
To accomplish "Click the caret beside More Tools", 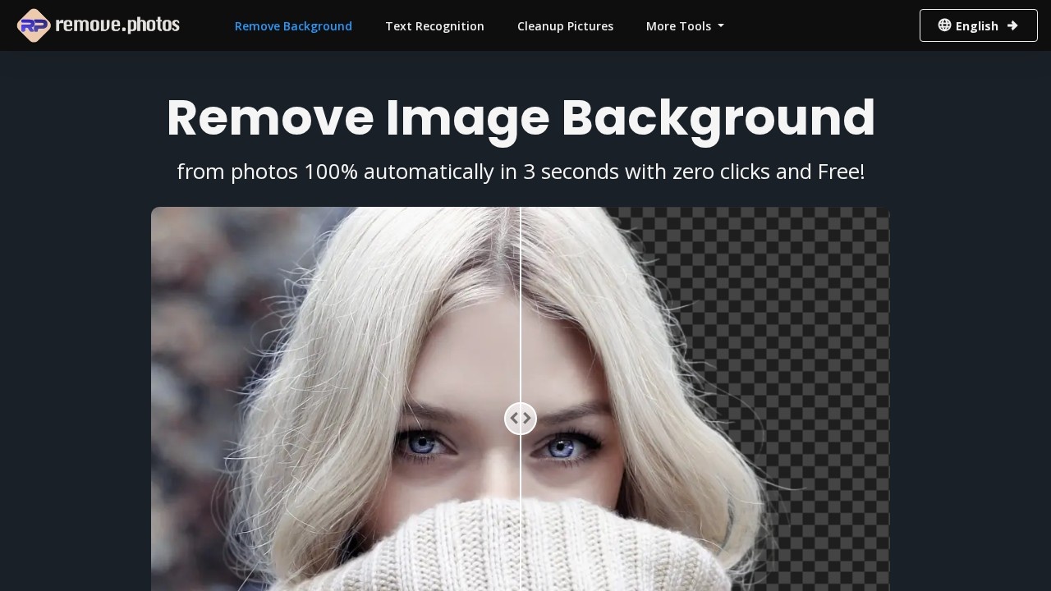I will (720, 26).
